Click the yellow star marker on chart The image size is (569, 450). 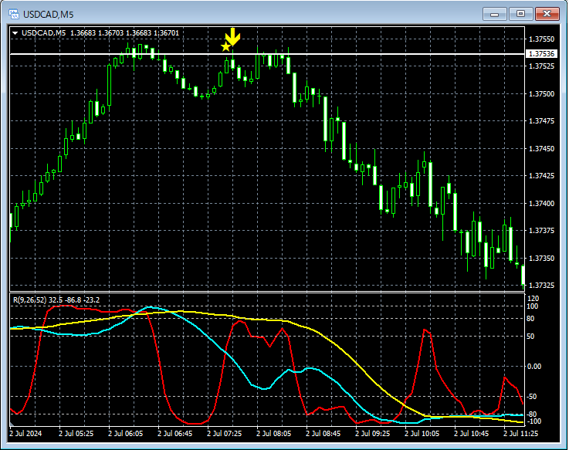pos(225,46)
